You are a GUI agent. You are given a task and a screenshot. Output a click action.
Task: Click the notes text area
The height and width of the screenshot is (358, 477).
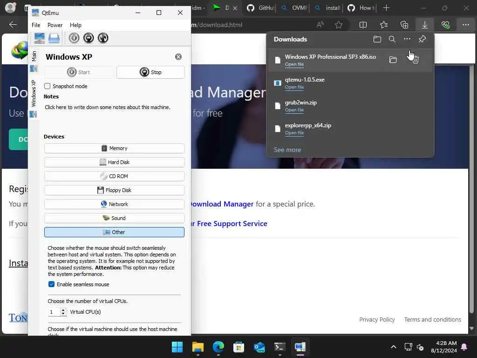pos(114,116)
